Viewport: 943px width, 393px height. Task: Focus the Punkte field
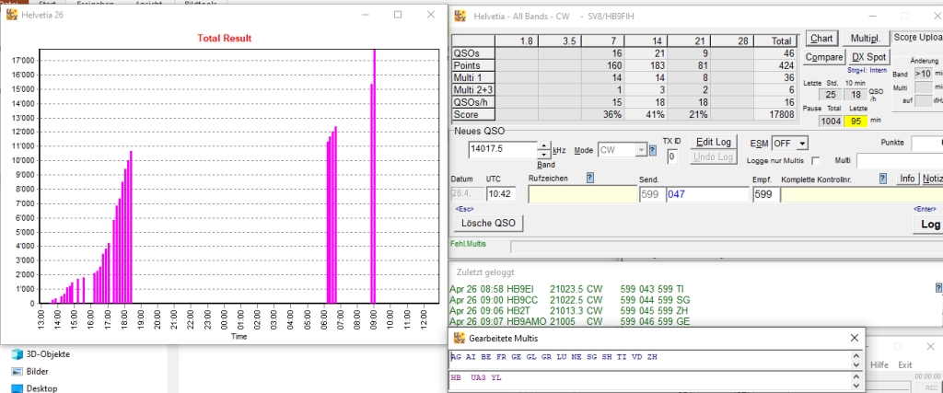coord(926,143)
